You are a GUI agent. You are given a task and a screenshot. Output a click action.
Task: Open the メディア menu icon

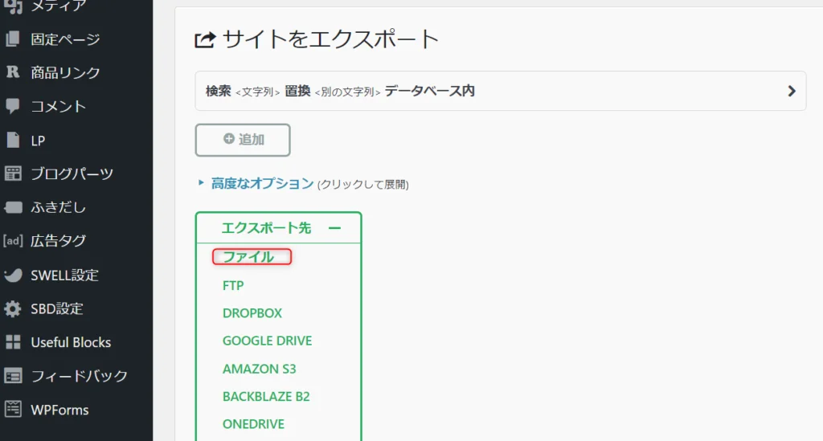13,6
